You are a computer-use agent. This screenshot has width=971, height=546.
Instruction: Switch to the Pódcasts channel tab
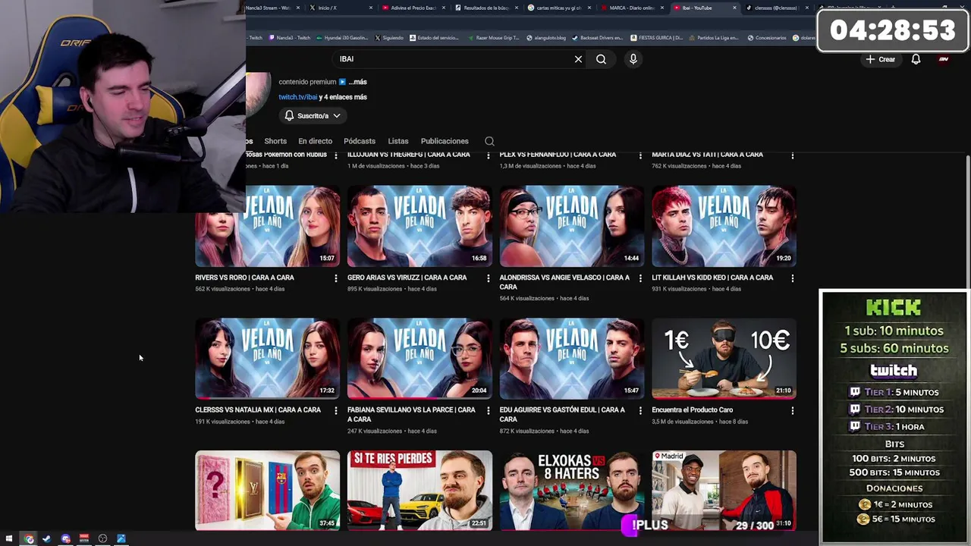(x=360, y=141)
